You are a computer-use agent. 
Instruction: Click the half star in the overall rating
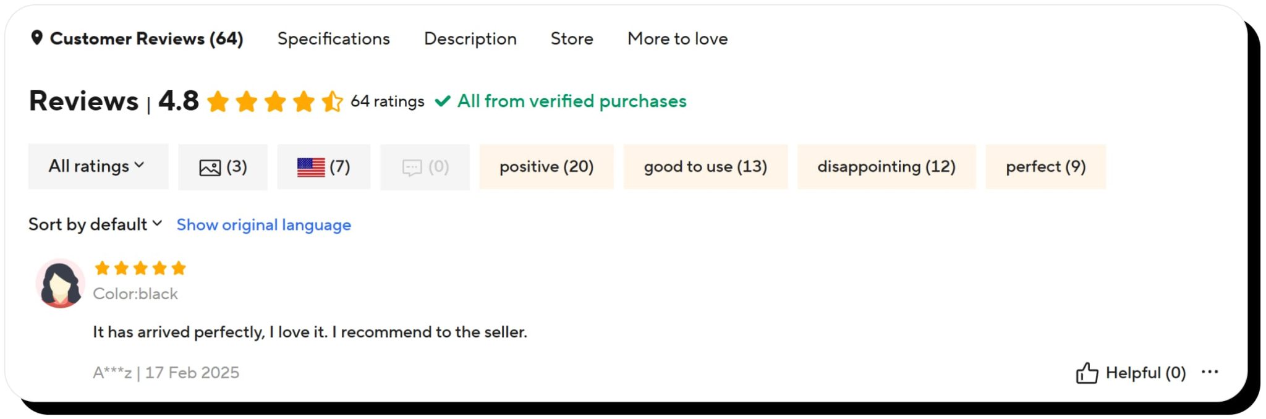click(x=332, y=101)
